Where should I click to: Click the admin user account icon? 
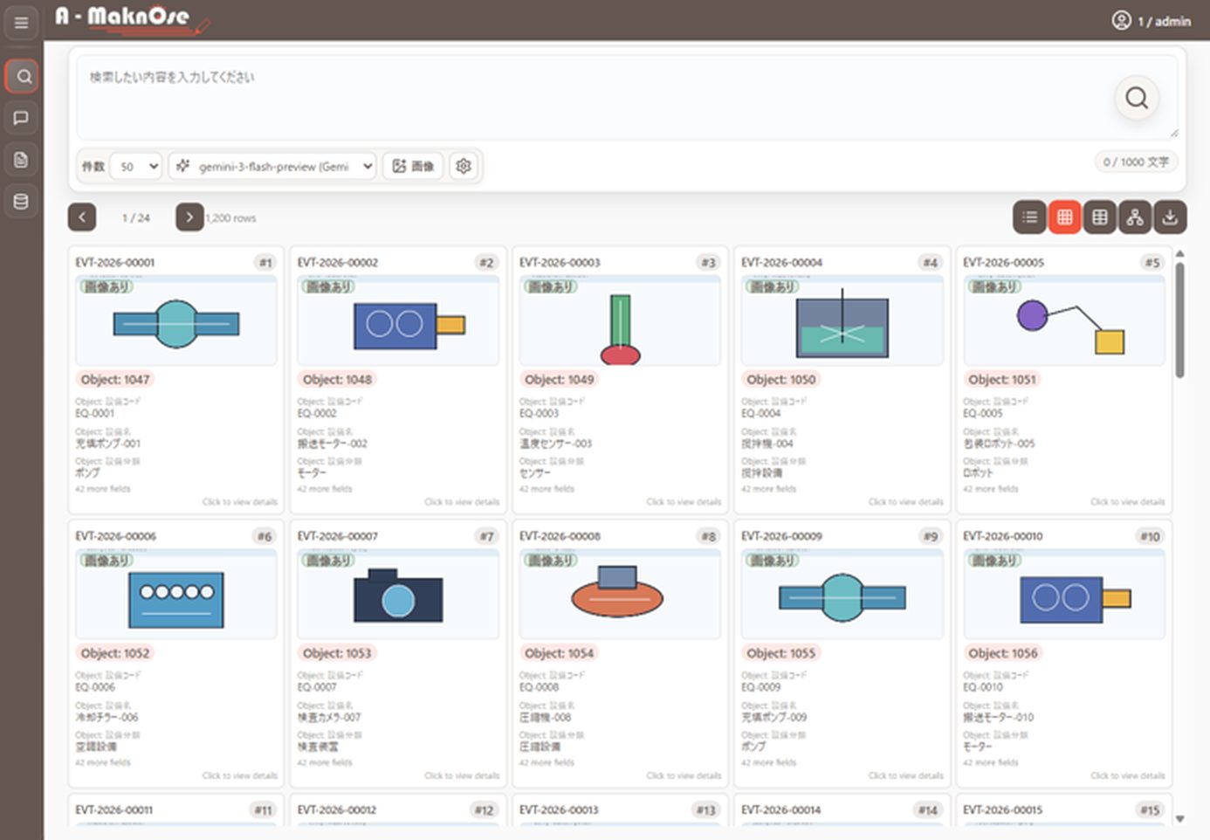(1121, 20)
